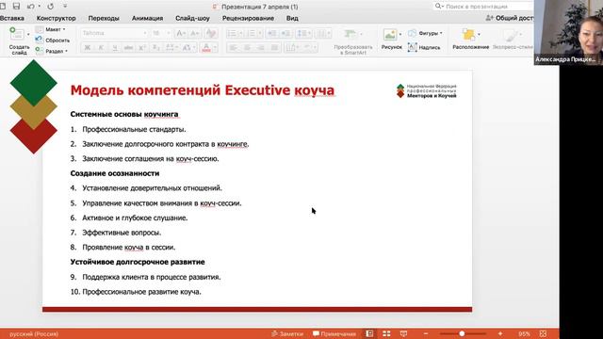The height and width of the screenshot is (339, 603).
Task: Open the Customize Quick Access Toolbar arrow
Action: coord(65,7)
